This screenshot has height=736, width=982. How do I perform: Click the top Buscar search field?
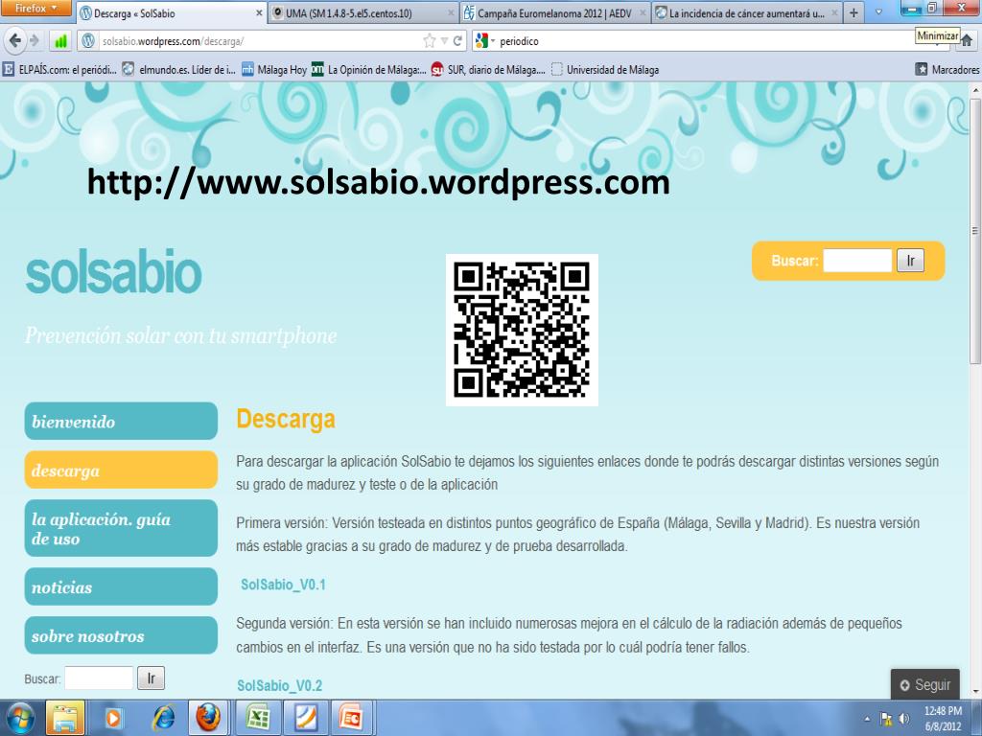[x=856, y=261]
